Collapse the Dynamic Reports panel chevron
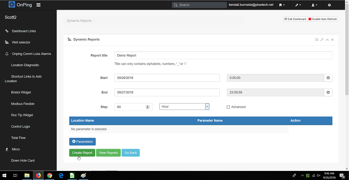 [x=327, y=40]
